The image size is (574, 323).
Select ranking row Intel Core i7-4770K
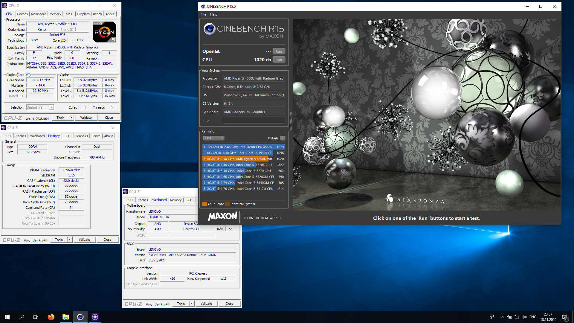coord(243,165)
